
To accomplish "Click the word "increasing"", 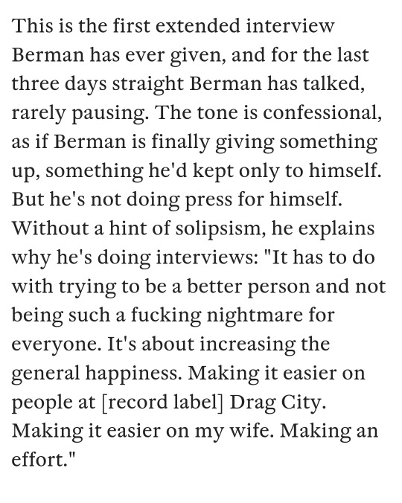I will (x=247, y=345).
